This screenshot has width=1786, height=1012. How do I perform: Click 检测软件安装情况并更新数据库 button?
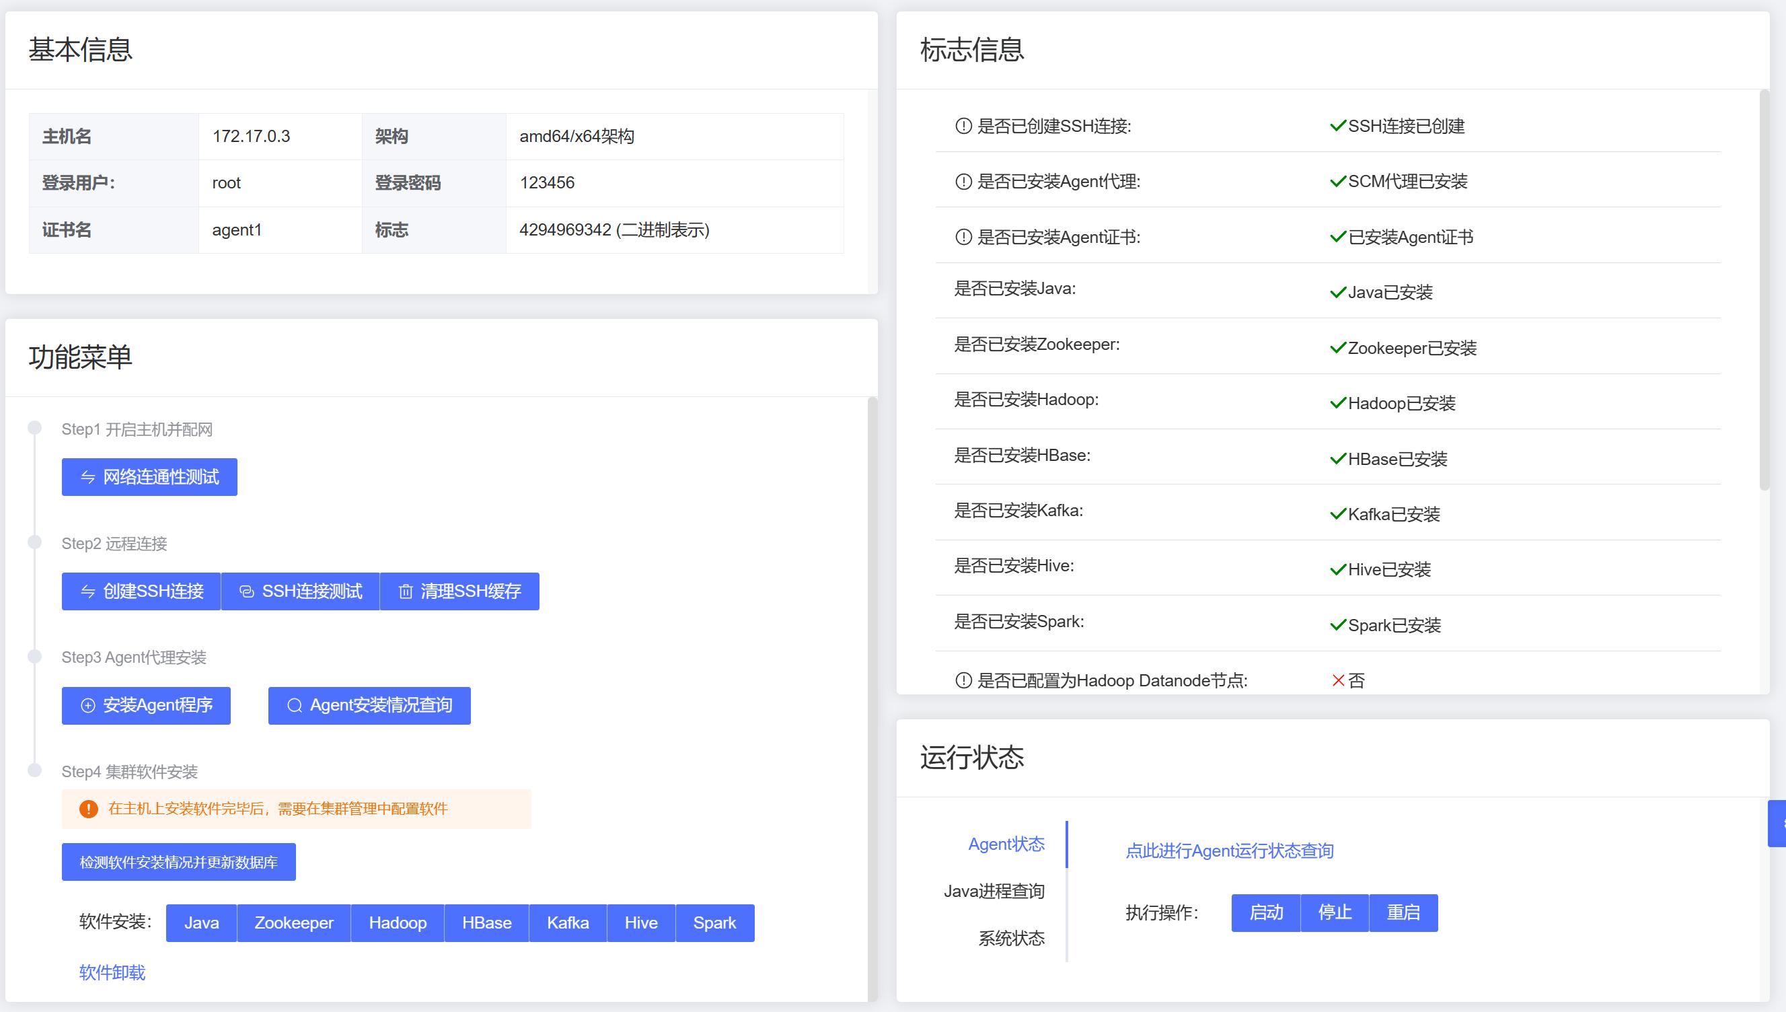pyautogui.click(x=178, y=862)
